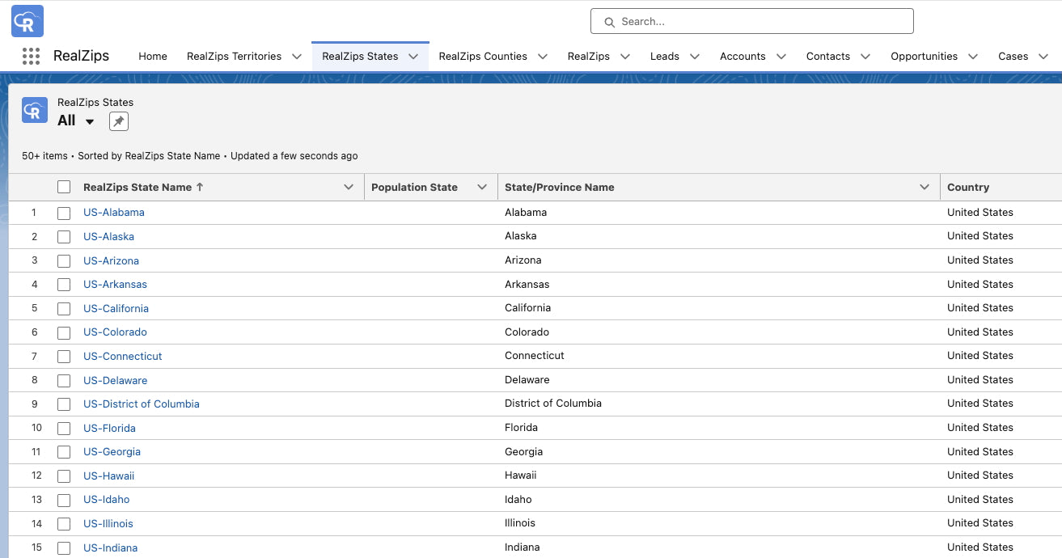
Task: Select the US-Idaho row checkbox
Action: click(64, 500)
